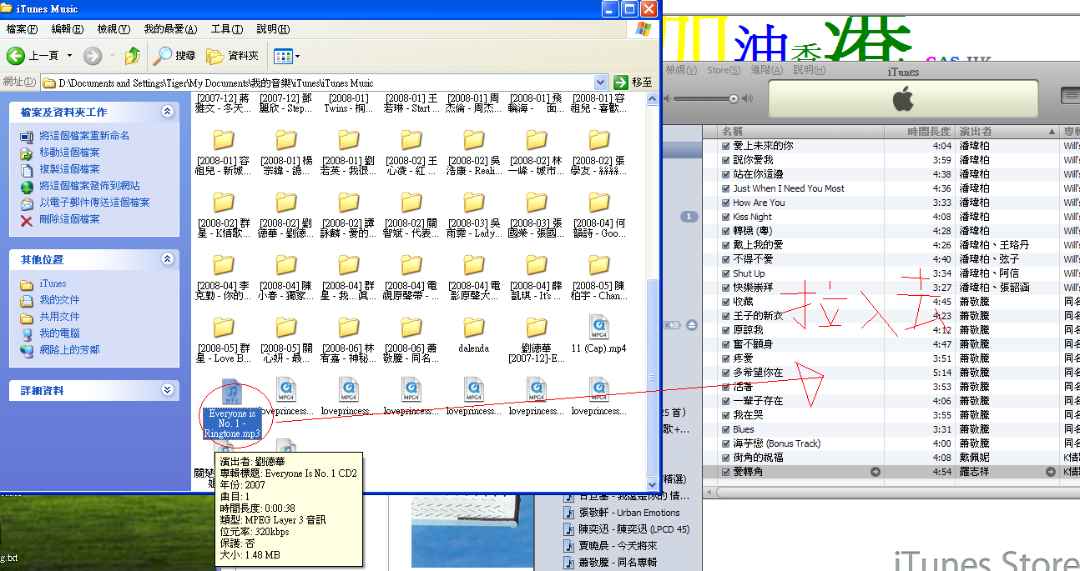Toggle checkbox for Blues track
1080x571 pixels.
(x=726, y=429)
